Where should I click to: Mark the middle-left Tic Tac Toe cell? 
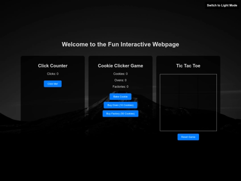tap(170, 102)
